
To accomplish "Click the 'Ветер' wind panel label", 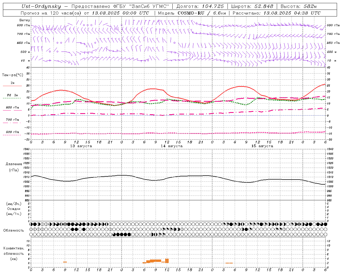I will (25, 20).
